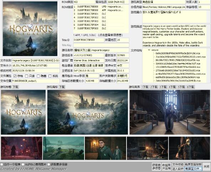Click the 游戏版本 field v1.0.5
Screen dimensions: 211x172
89,55
